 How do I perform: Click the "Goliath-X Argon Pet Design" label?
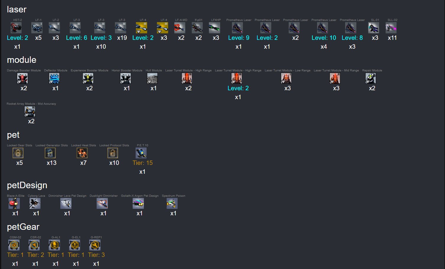coord(140,196)
